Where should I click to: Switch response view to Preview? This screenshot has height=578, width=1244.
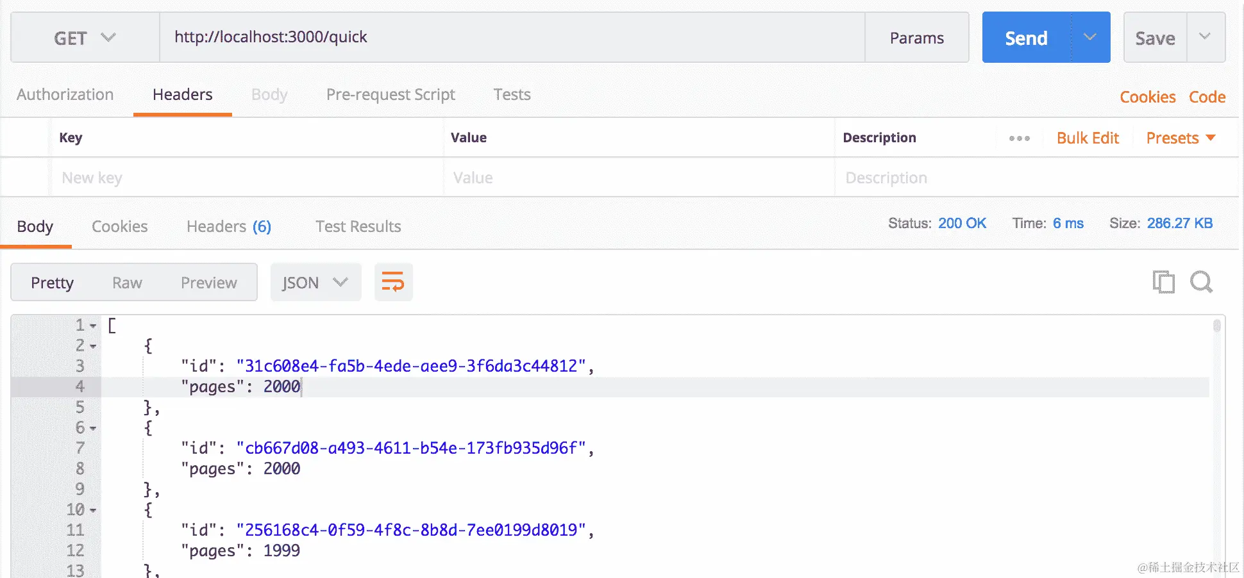[208, 283]
